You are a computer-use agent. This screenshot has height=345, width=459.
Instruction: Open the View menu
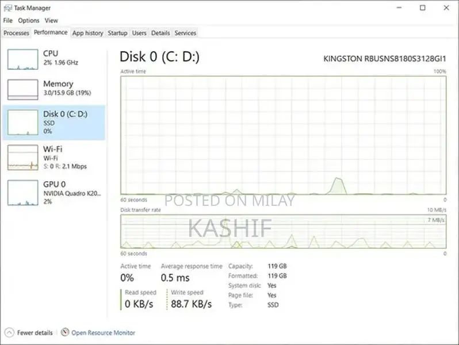pos(51,21)
